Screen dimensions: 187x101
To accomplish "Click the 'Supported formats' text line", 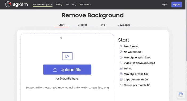I will [67, 88].
